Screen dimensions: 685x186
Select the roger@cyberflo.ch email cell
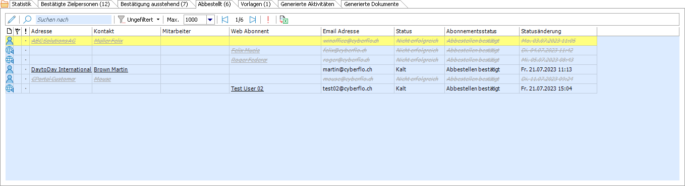pos(357,60)
